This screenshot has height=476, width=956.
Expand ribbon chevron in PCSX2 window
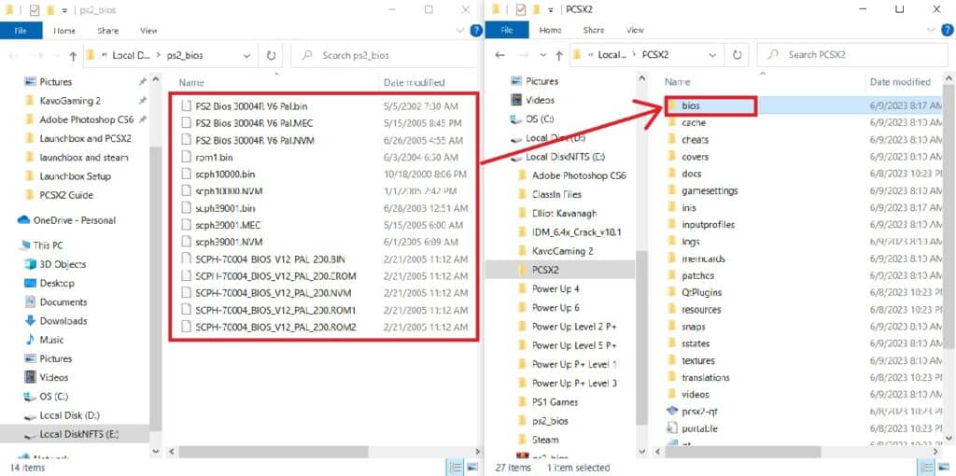(931, 30)
